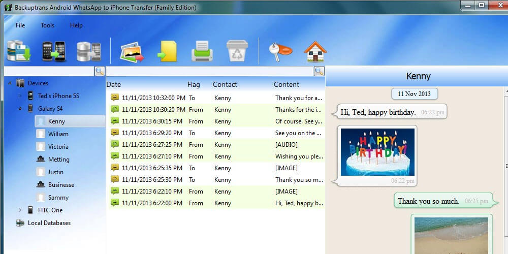The height and width of the screenshot is (254, 508).
Task: Select the Galaxy S4 device label
Action: point(50,109)
